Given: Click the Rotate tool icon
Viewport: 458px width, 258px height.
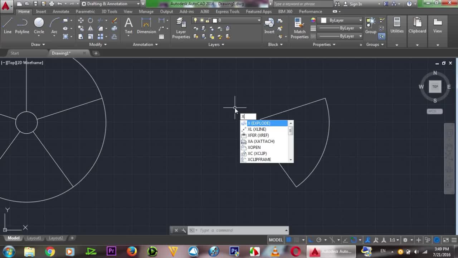Looking at the screenshot, I should click(91, 20).
